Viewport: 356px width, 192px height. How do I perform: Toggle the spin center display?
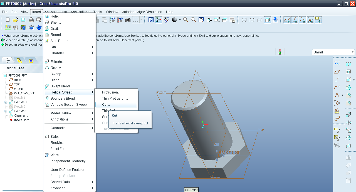click(x=159, y=20)
